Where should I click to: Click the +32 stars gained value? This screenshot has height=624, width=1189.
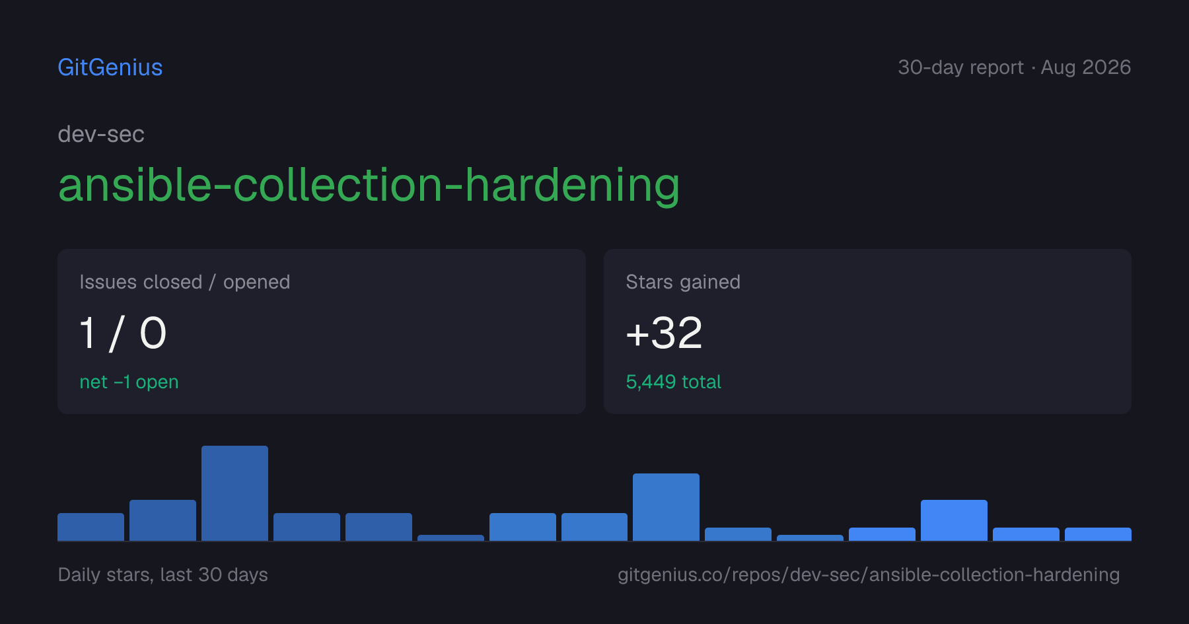[x=664, y=333]
